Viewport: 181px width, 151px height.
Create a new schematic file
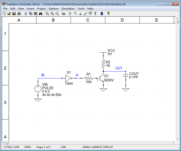click(x=4, y=14)
